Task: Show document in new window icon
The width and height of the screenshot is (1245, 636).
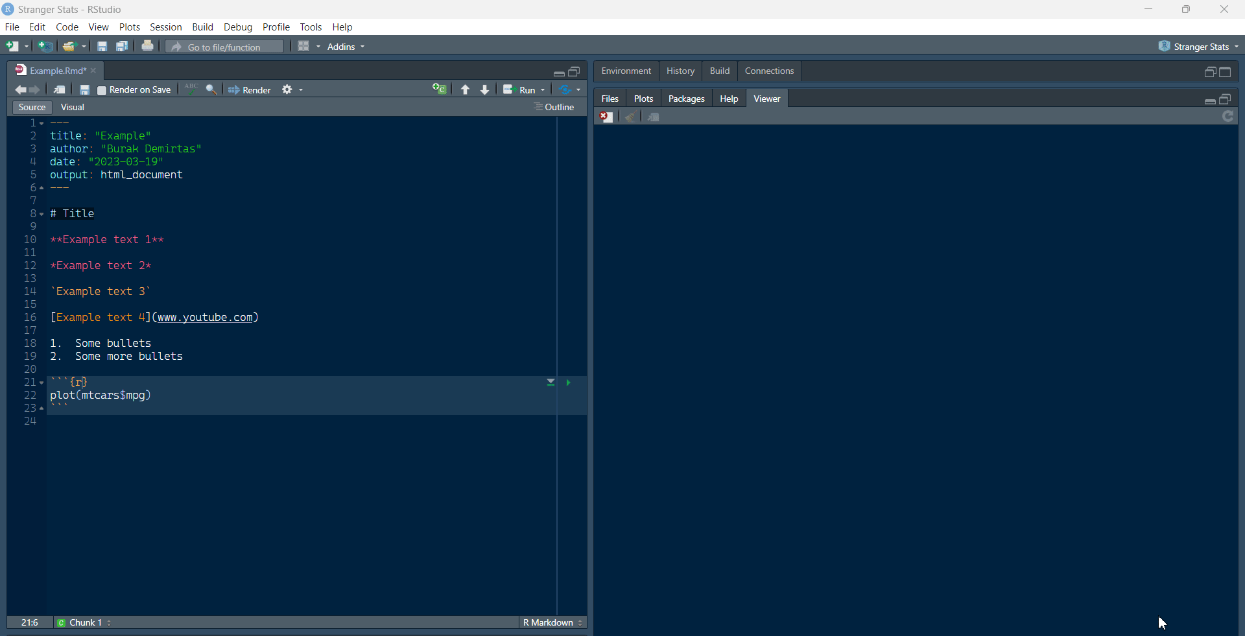Action: tap(60, 90)
